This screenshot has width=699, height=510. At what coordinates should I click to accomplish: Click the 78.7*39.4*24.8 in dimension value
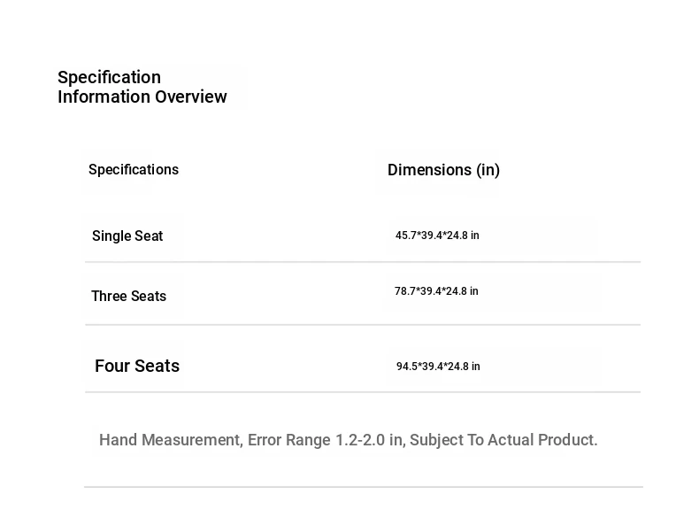click(436, 291)
